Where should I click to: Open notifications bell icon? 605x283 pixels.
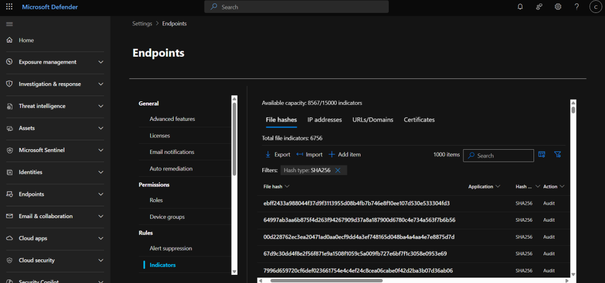tap(520, 7)
